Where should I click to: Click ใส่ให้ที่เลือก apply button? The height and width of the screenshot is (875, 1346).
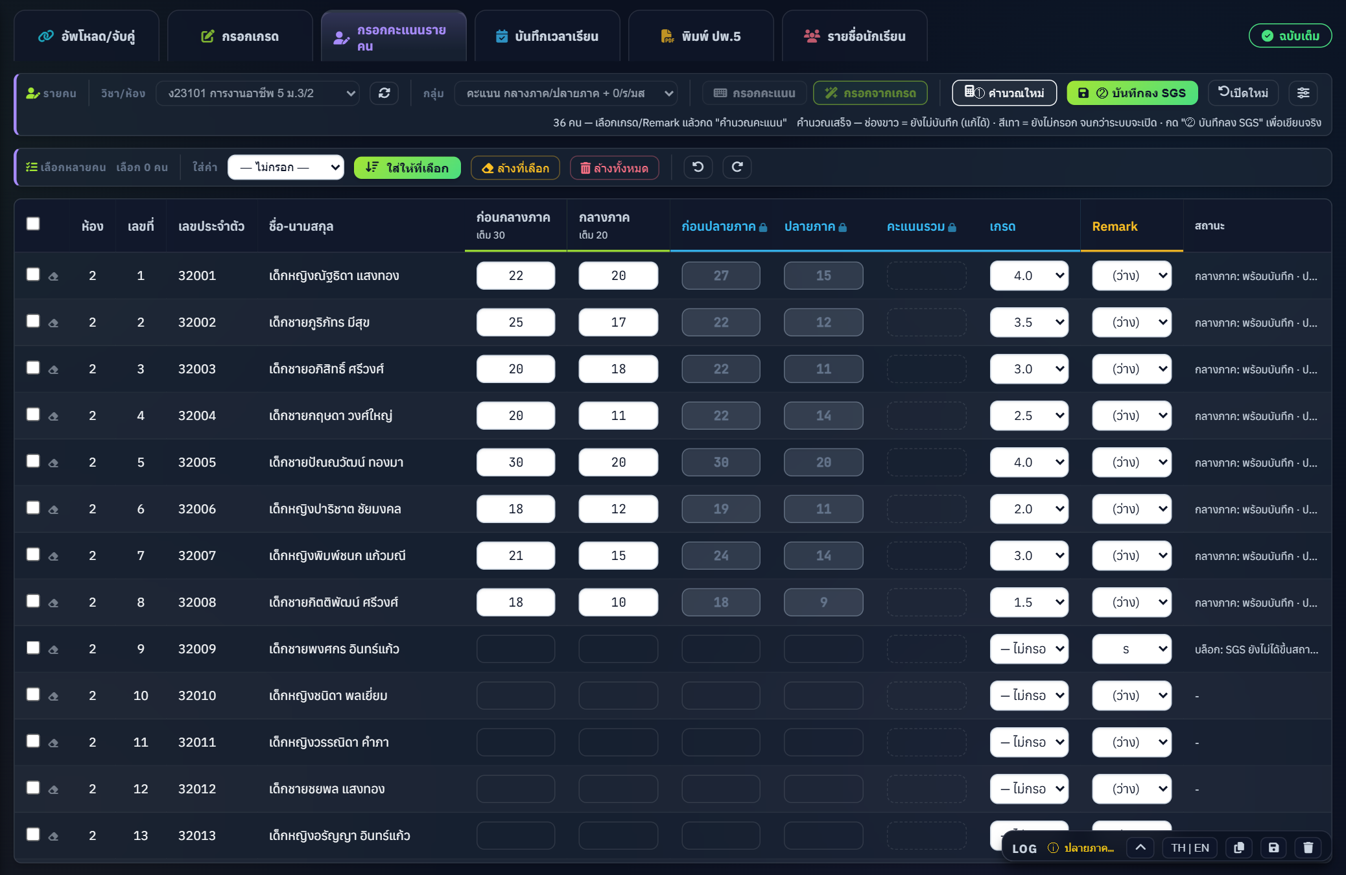[x=407, y=168]
